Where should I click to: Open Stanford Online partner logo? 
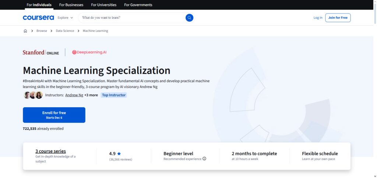tap(41, 52)
